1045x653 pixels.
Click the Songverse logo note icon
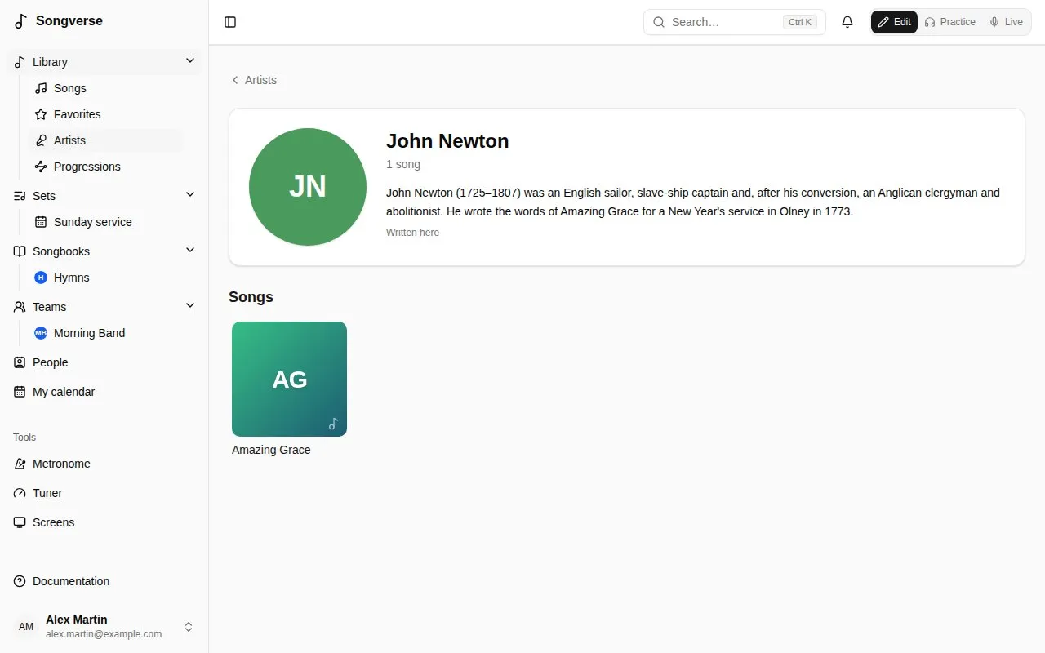[21, 21]
